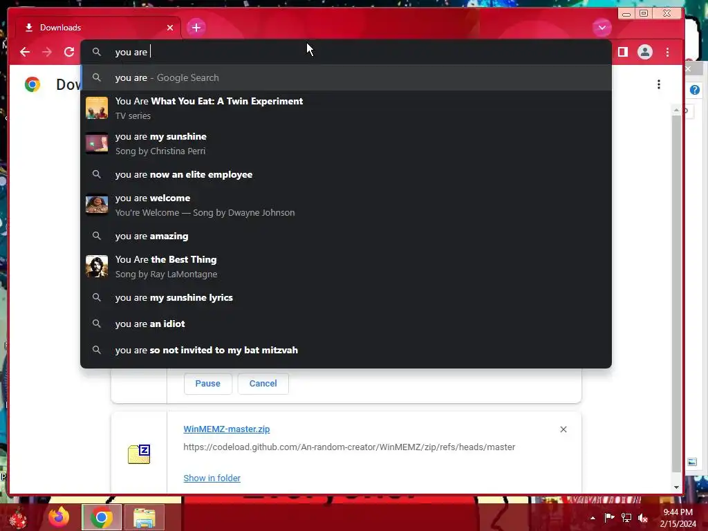The width and height of the screenshot is (708, 531).
Task: Open a new tab with the plus button
Action: 196,28
